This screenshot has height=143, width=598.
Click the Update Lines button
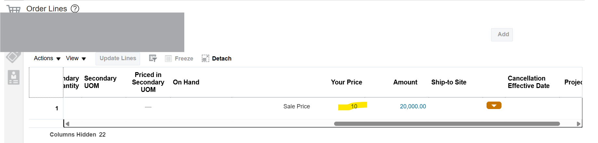click(x=118, y=59)
